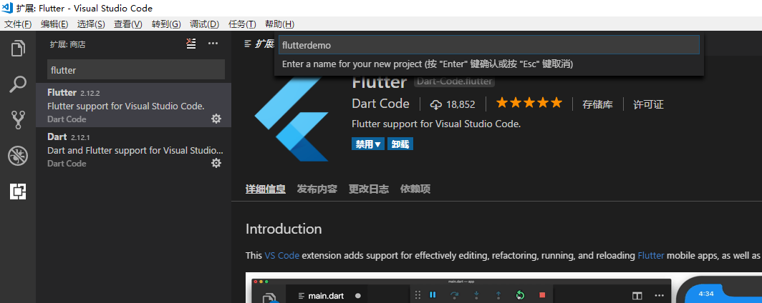The width and height of the screenshot is (762, 303).
Task: Open the Explorer view icon
Action: point(18,48)
